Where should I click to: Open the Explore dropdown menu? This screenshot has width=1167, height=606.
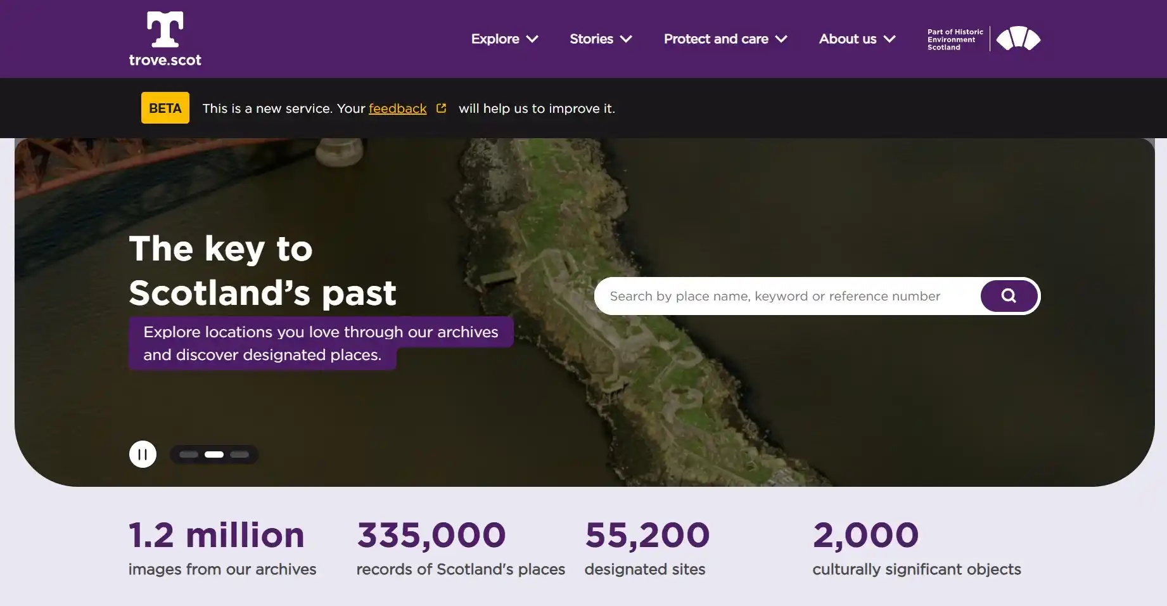(x=495, y=39)
